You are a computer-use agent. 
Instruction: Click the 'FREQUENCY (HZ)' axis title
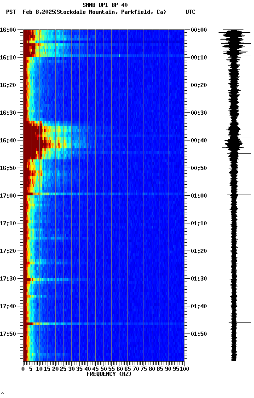pyautogui.click(x=109, y=374)
